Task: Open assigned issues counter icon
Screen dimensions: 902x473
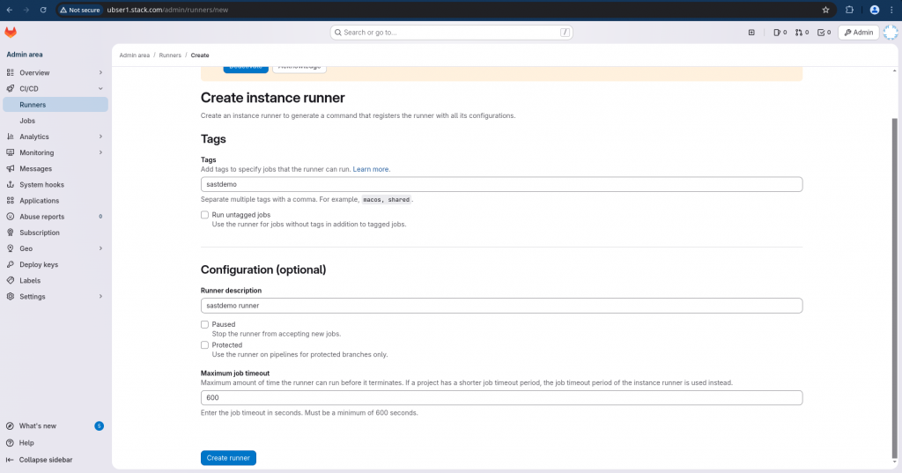Action: 780,33
